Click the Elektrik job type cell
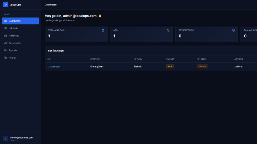This screenshot has height=144, width=257. click(138, 67)
